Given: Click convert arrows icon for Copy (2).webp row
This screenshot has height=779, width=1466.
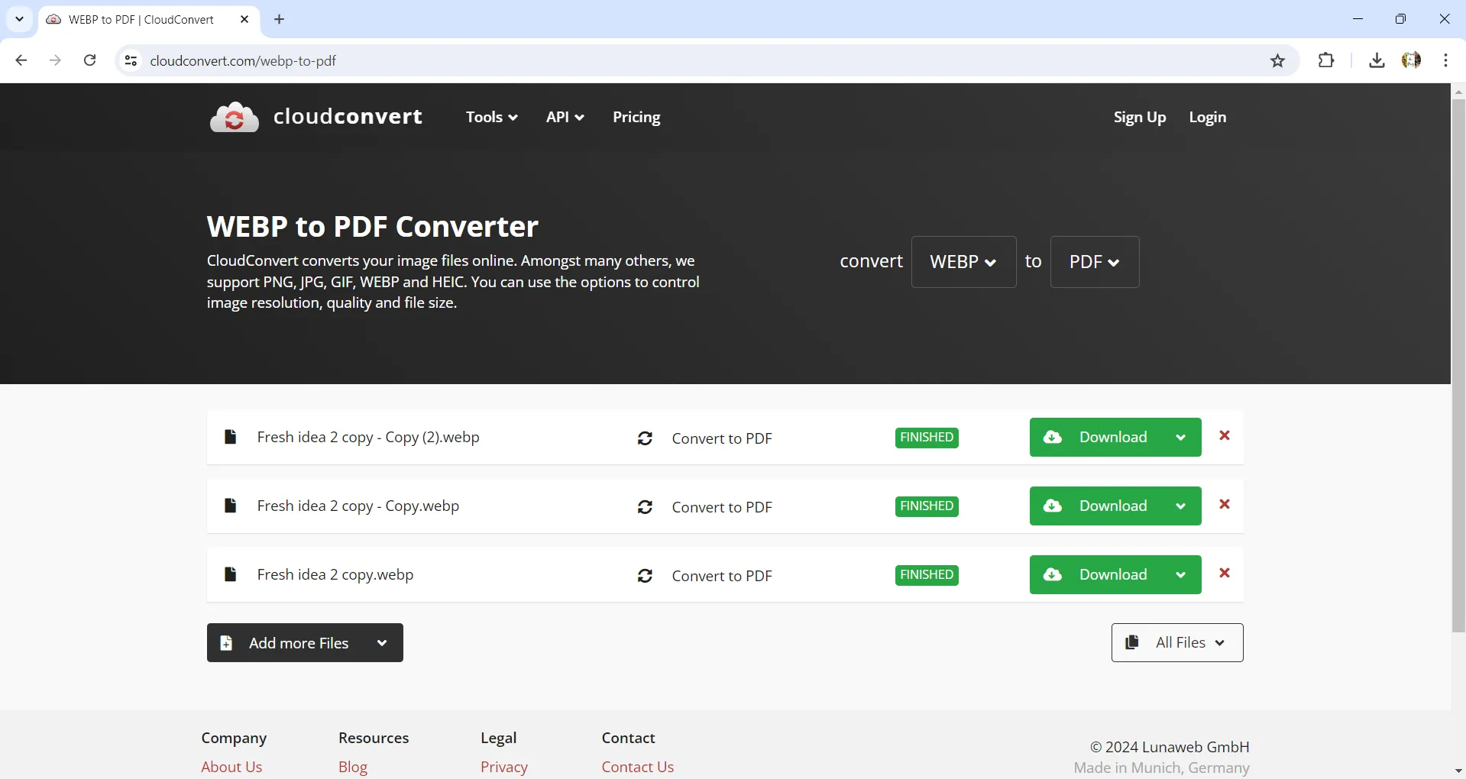Looking at the screenshot, I should point(645,438).
